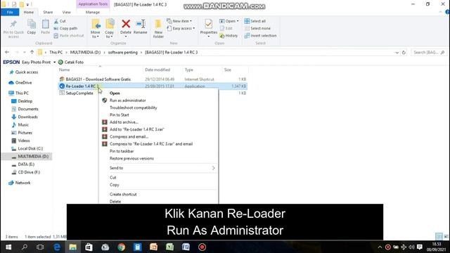The image size is (450, 253).
Task: Click the Cut scissors button
Action: [60, 21]
